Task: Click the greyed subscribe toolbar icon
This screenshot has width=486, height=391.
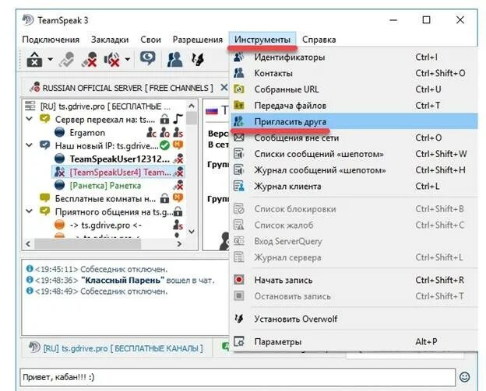Action: (x=66, y=59)
